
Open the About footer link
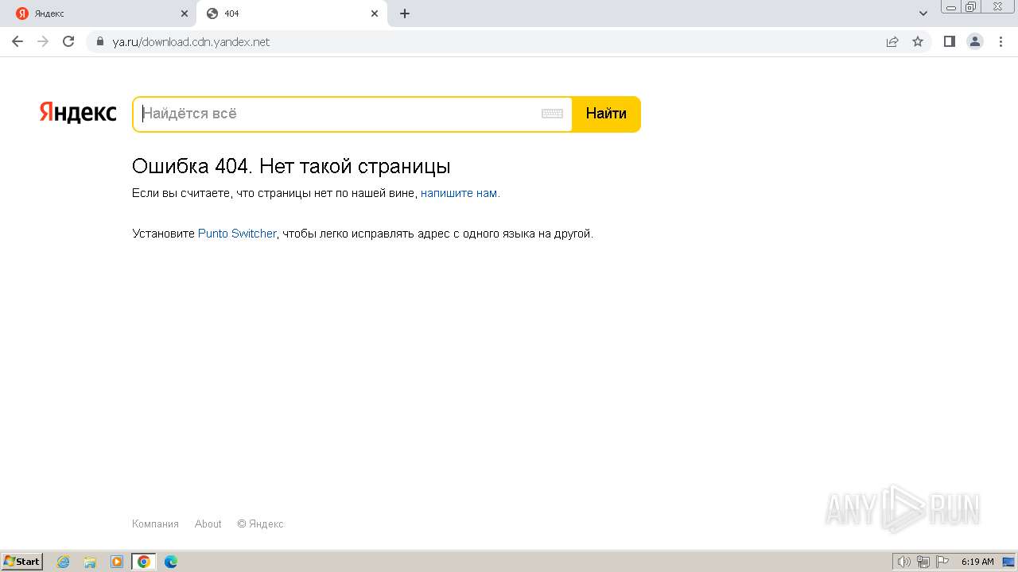(208, 524)
